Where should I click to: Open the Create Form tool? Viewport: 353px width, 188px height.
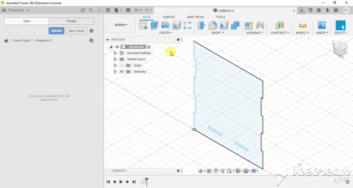187,25
